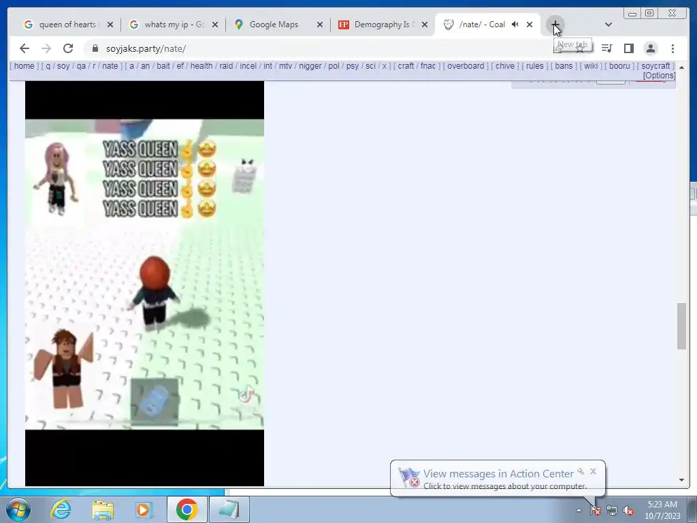Screen dimensions: 697x523
Task: Open the craft board link
Action: point(406,66)
